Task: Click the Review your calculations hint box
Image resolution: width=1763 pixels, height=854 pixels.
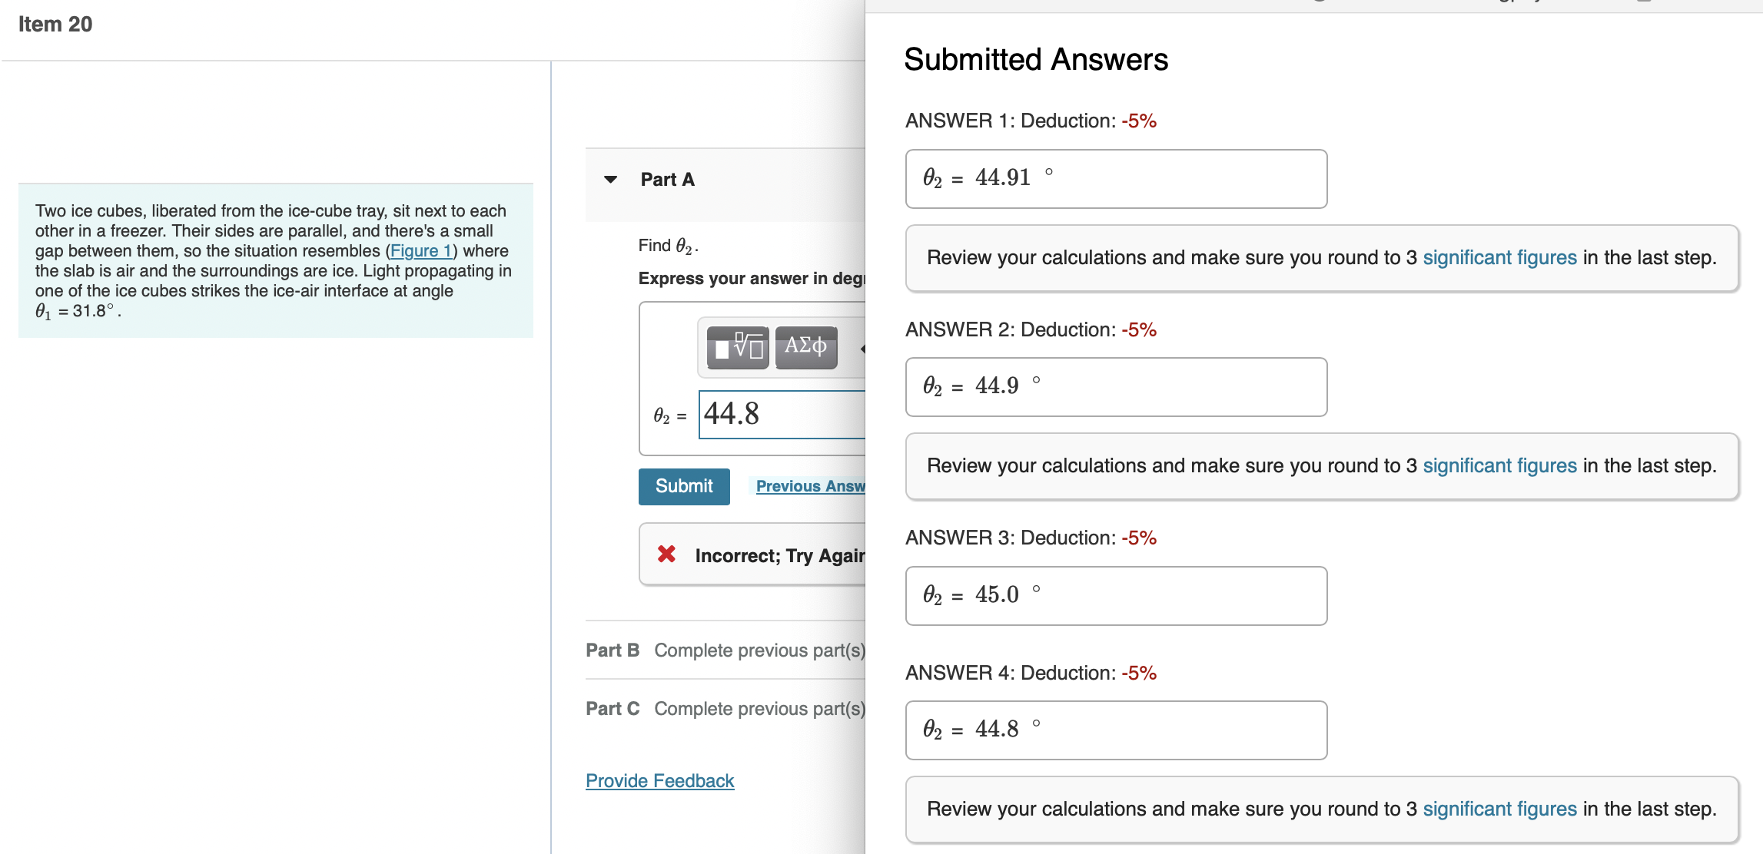Action: pyautogui.click(x=1322, y=257)
